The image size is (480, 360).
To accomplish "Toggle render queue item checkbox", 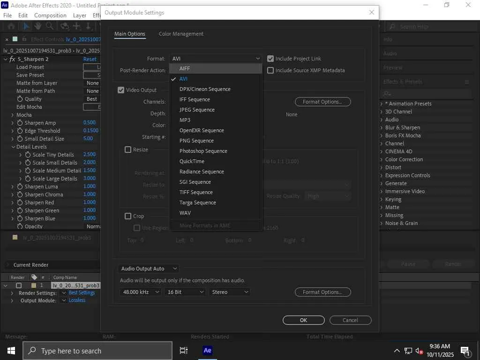I will (x=19, y=285).
